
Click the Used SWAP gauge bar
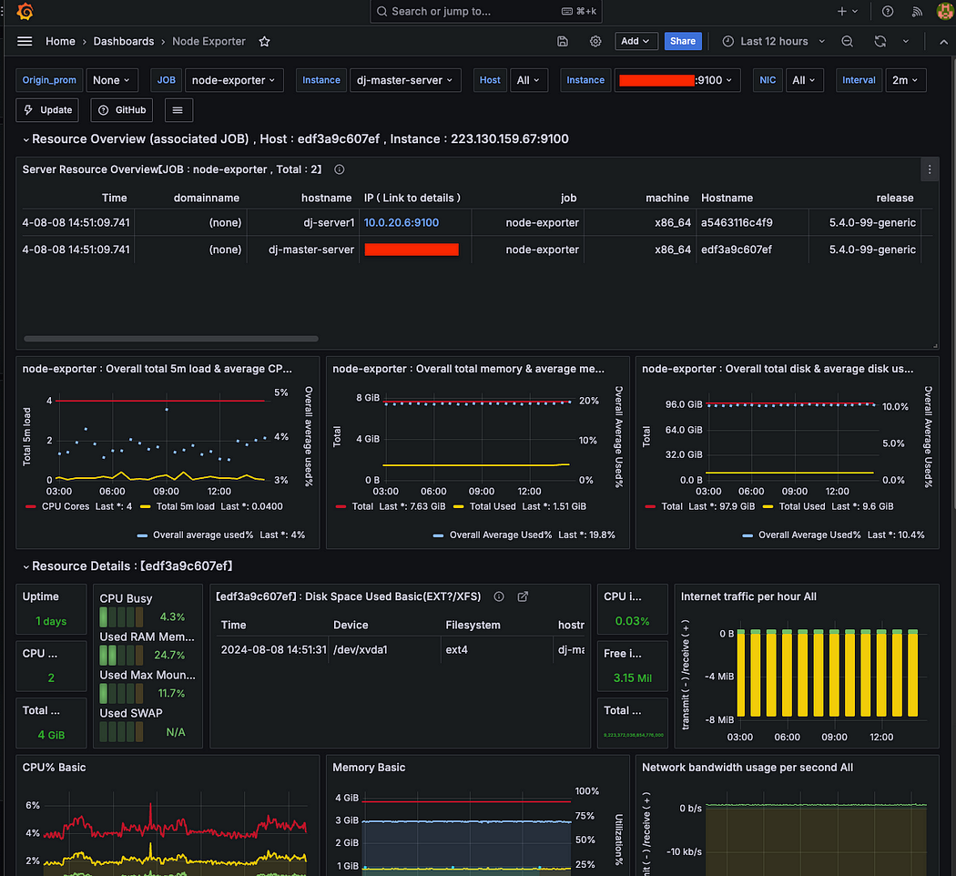[121, 732]
